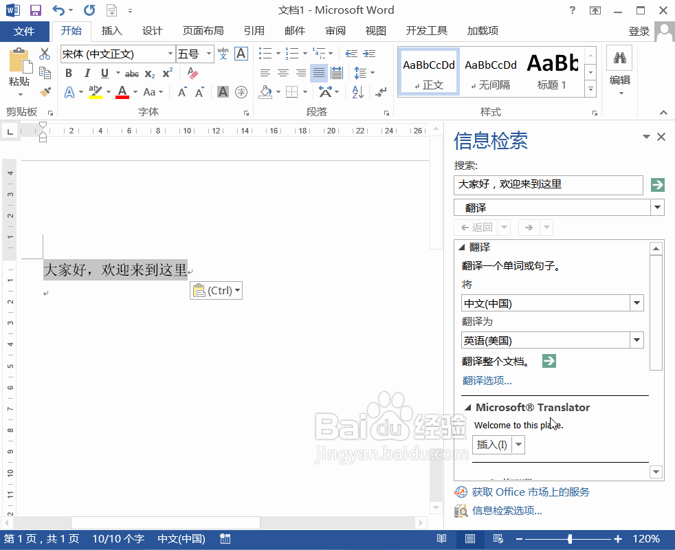Open the 文件 menu
This screenshot has height=550, width=675.
tap(24, 31)
